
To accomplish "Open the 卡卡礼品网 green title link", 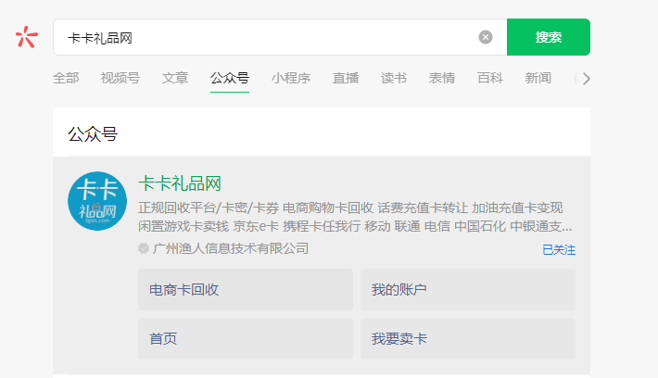I will pyautogui.click(x=180, y=183).
